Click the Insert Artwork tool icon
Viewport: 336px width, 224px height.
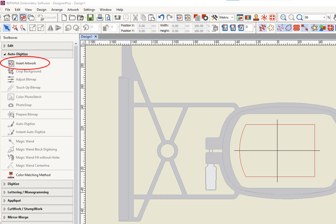(x=11, y=63)
